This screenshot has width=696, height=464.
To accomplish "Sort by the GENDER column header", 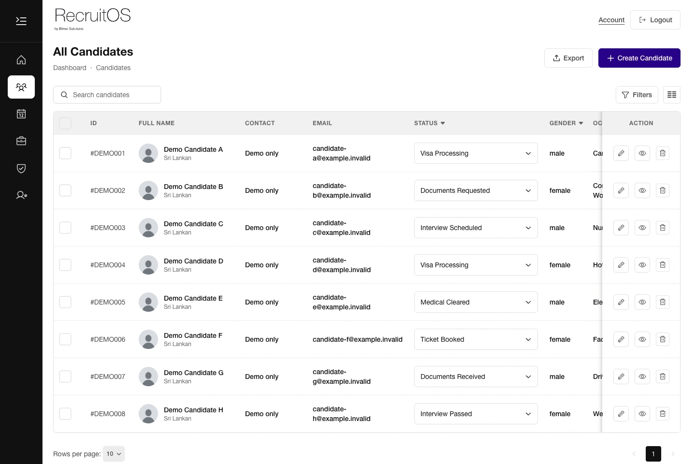I will pos(566,123).
